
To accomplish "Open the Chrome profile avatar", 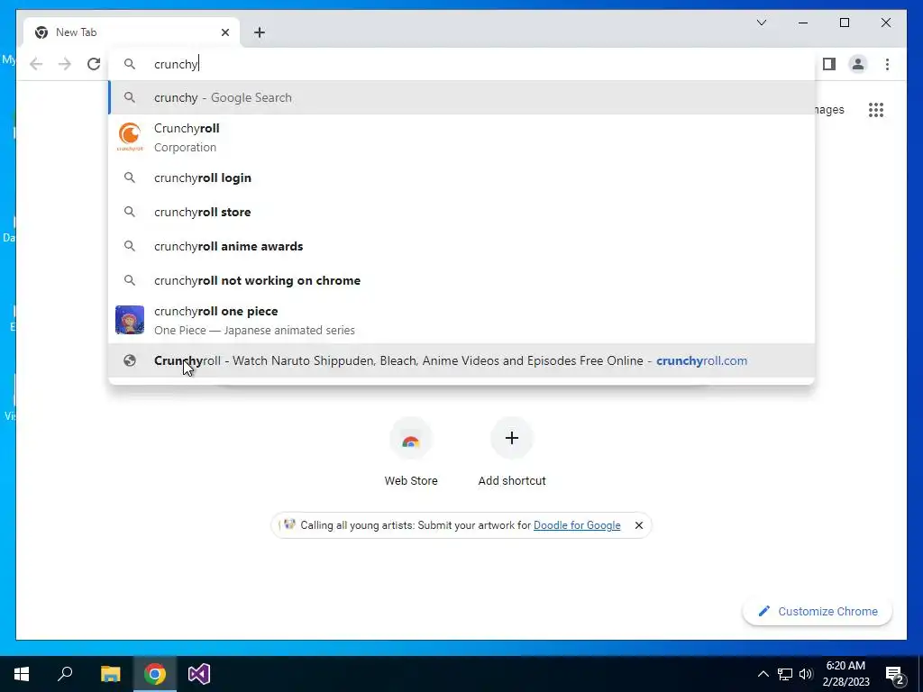I will click(x=858, y=64).
